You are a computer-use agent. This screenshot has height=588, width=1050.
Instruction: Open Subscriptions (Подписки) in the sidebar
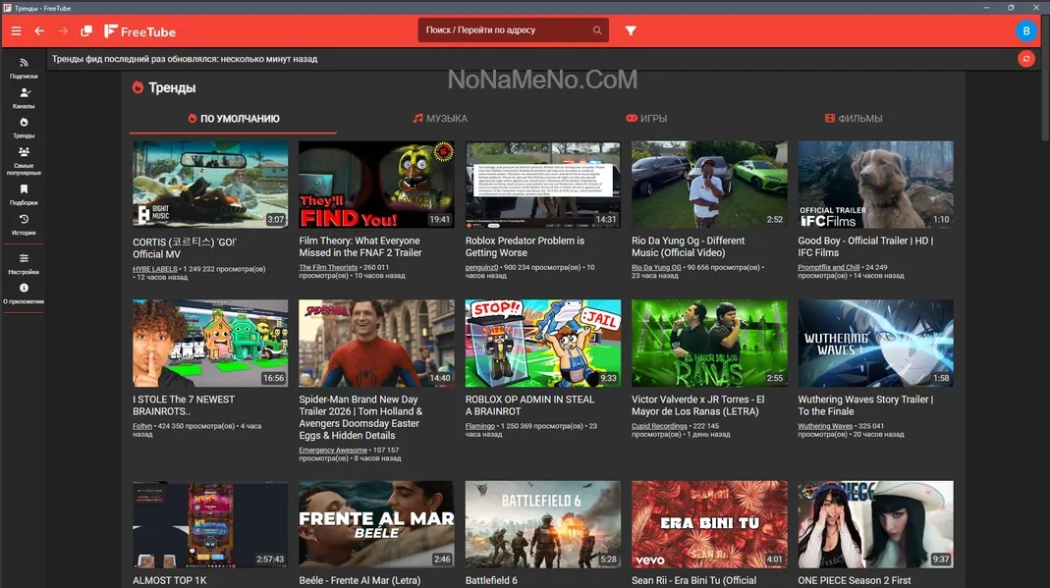pos(24,68)
